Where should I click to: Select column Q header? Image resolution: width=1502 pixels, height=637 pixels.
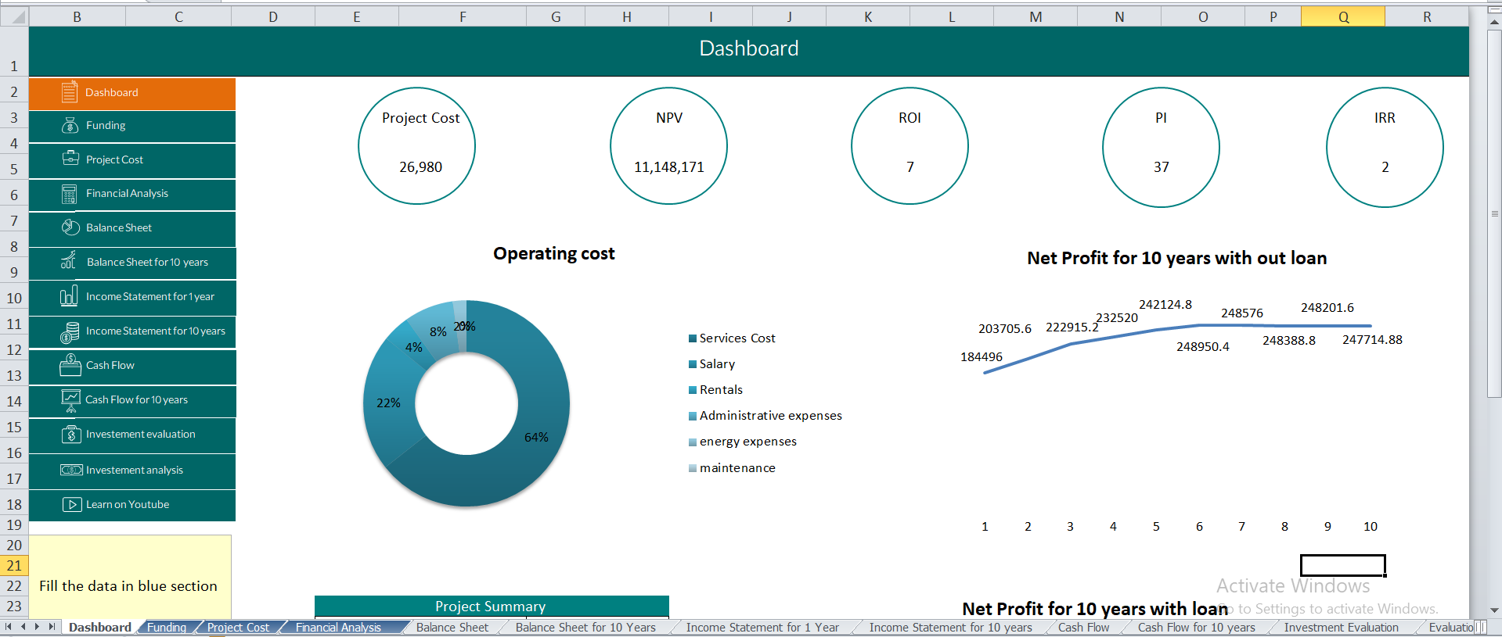(1342, 16)
